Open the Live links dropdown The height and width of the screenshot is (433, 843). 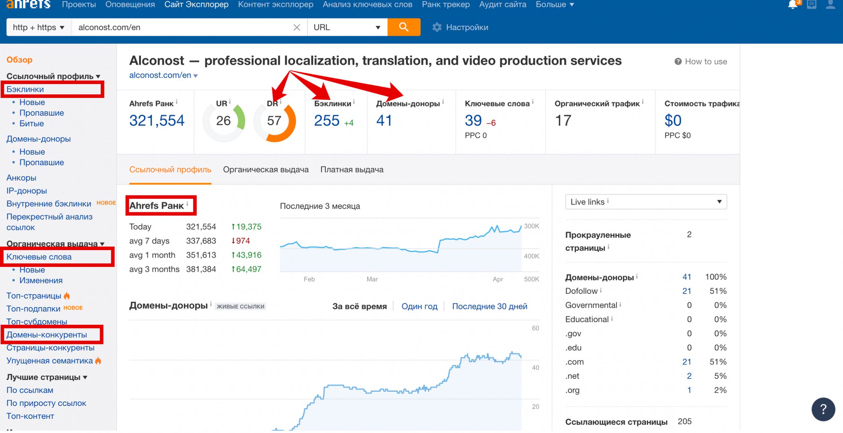(646, 202)
